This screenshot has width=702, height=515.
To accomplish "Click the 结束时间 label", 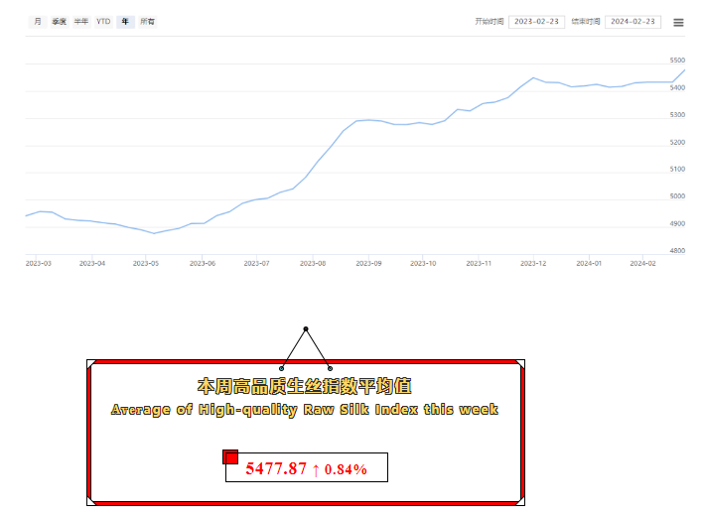I will pyautogui.click(x=586, y=21).
